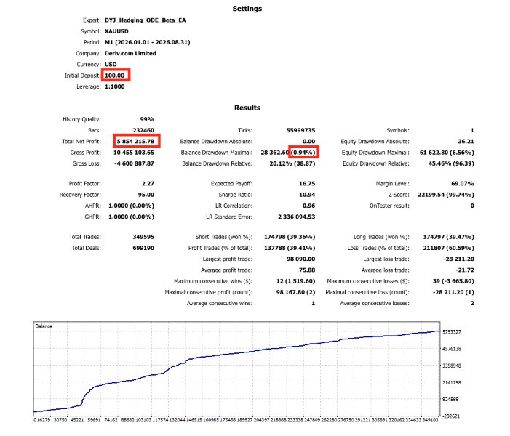This screenshot has width=510, height=436.
Task: Click loss trades value 211807 (60.59%)
Action: (449, 248)
